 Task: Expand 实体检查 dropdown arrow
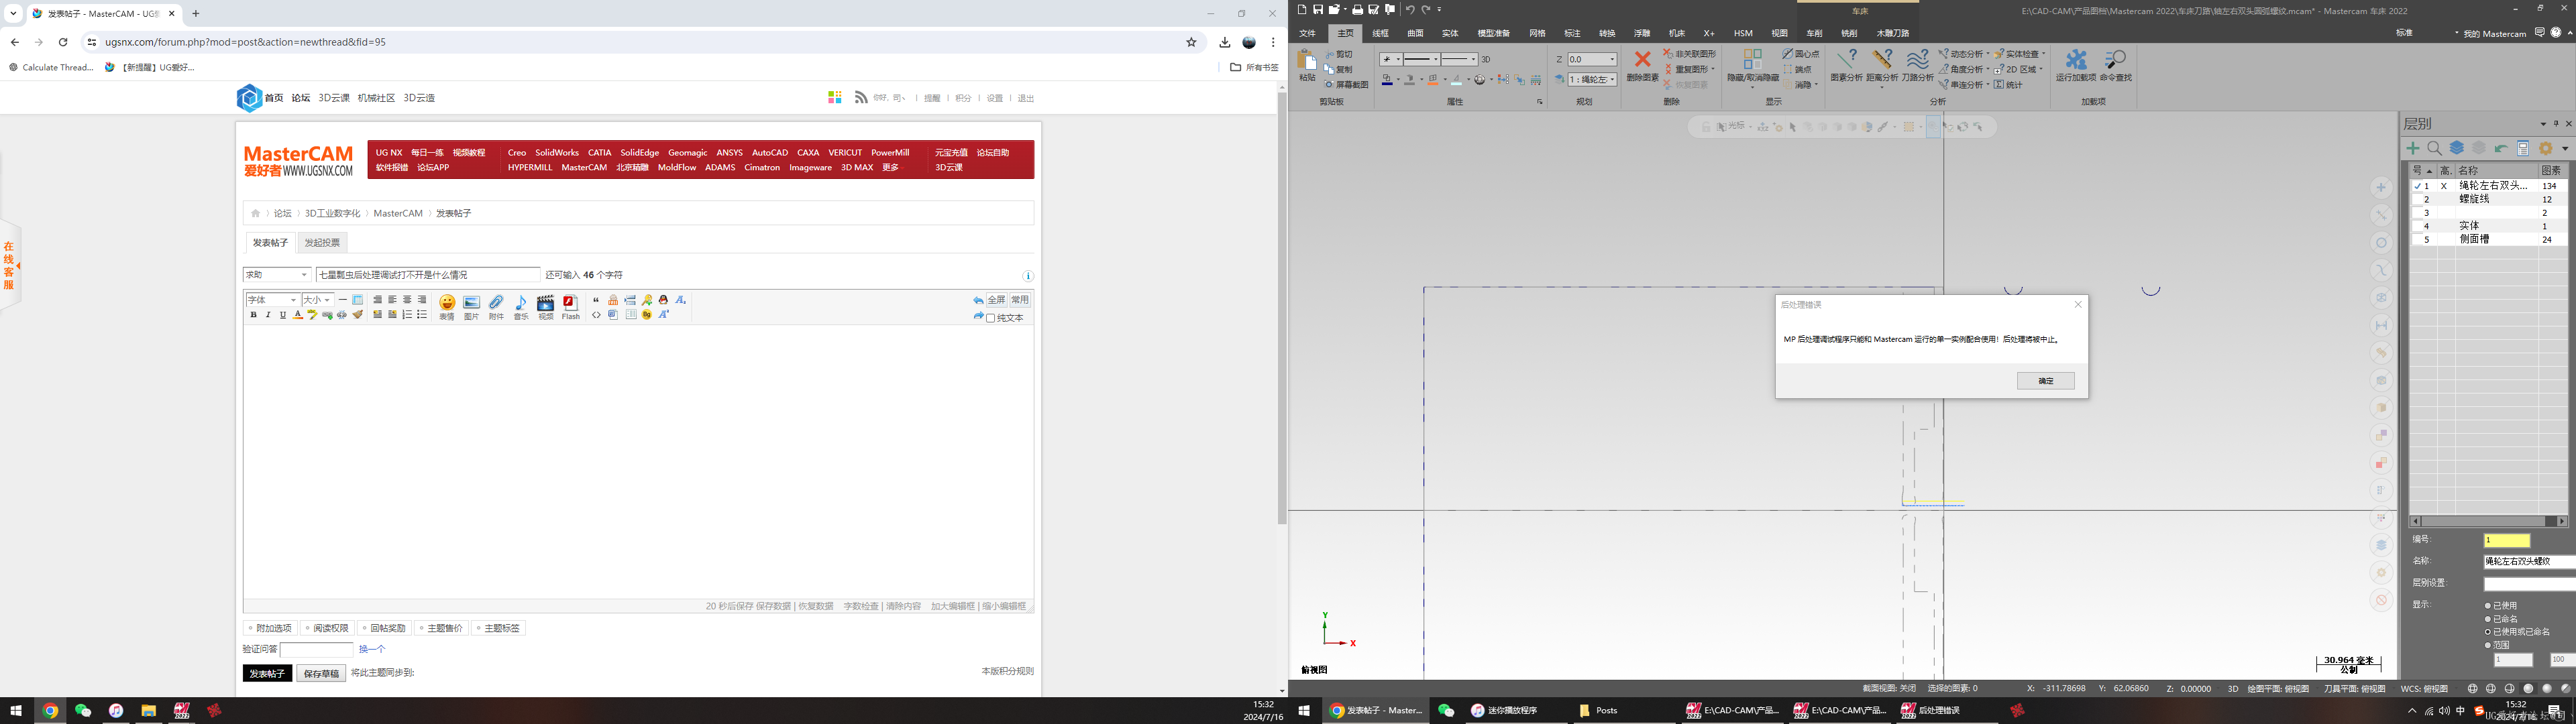[2043, 54]
